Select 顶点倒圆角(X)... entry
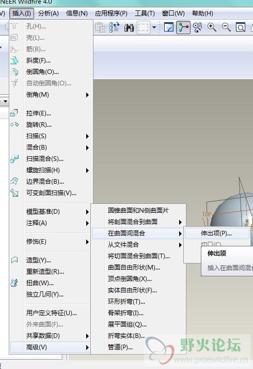Image resolution: width=253 pixels, height=369 pixels. (138, 279)
